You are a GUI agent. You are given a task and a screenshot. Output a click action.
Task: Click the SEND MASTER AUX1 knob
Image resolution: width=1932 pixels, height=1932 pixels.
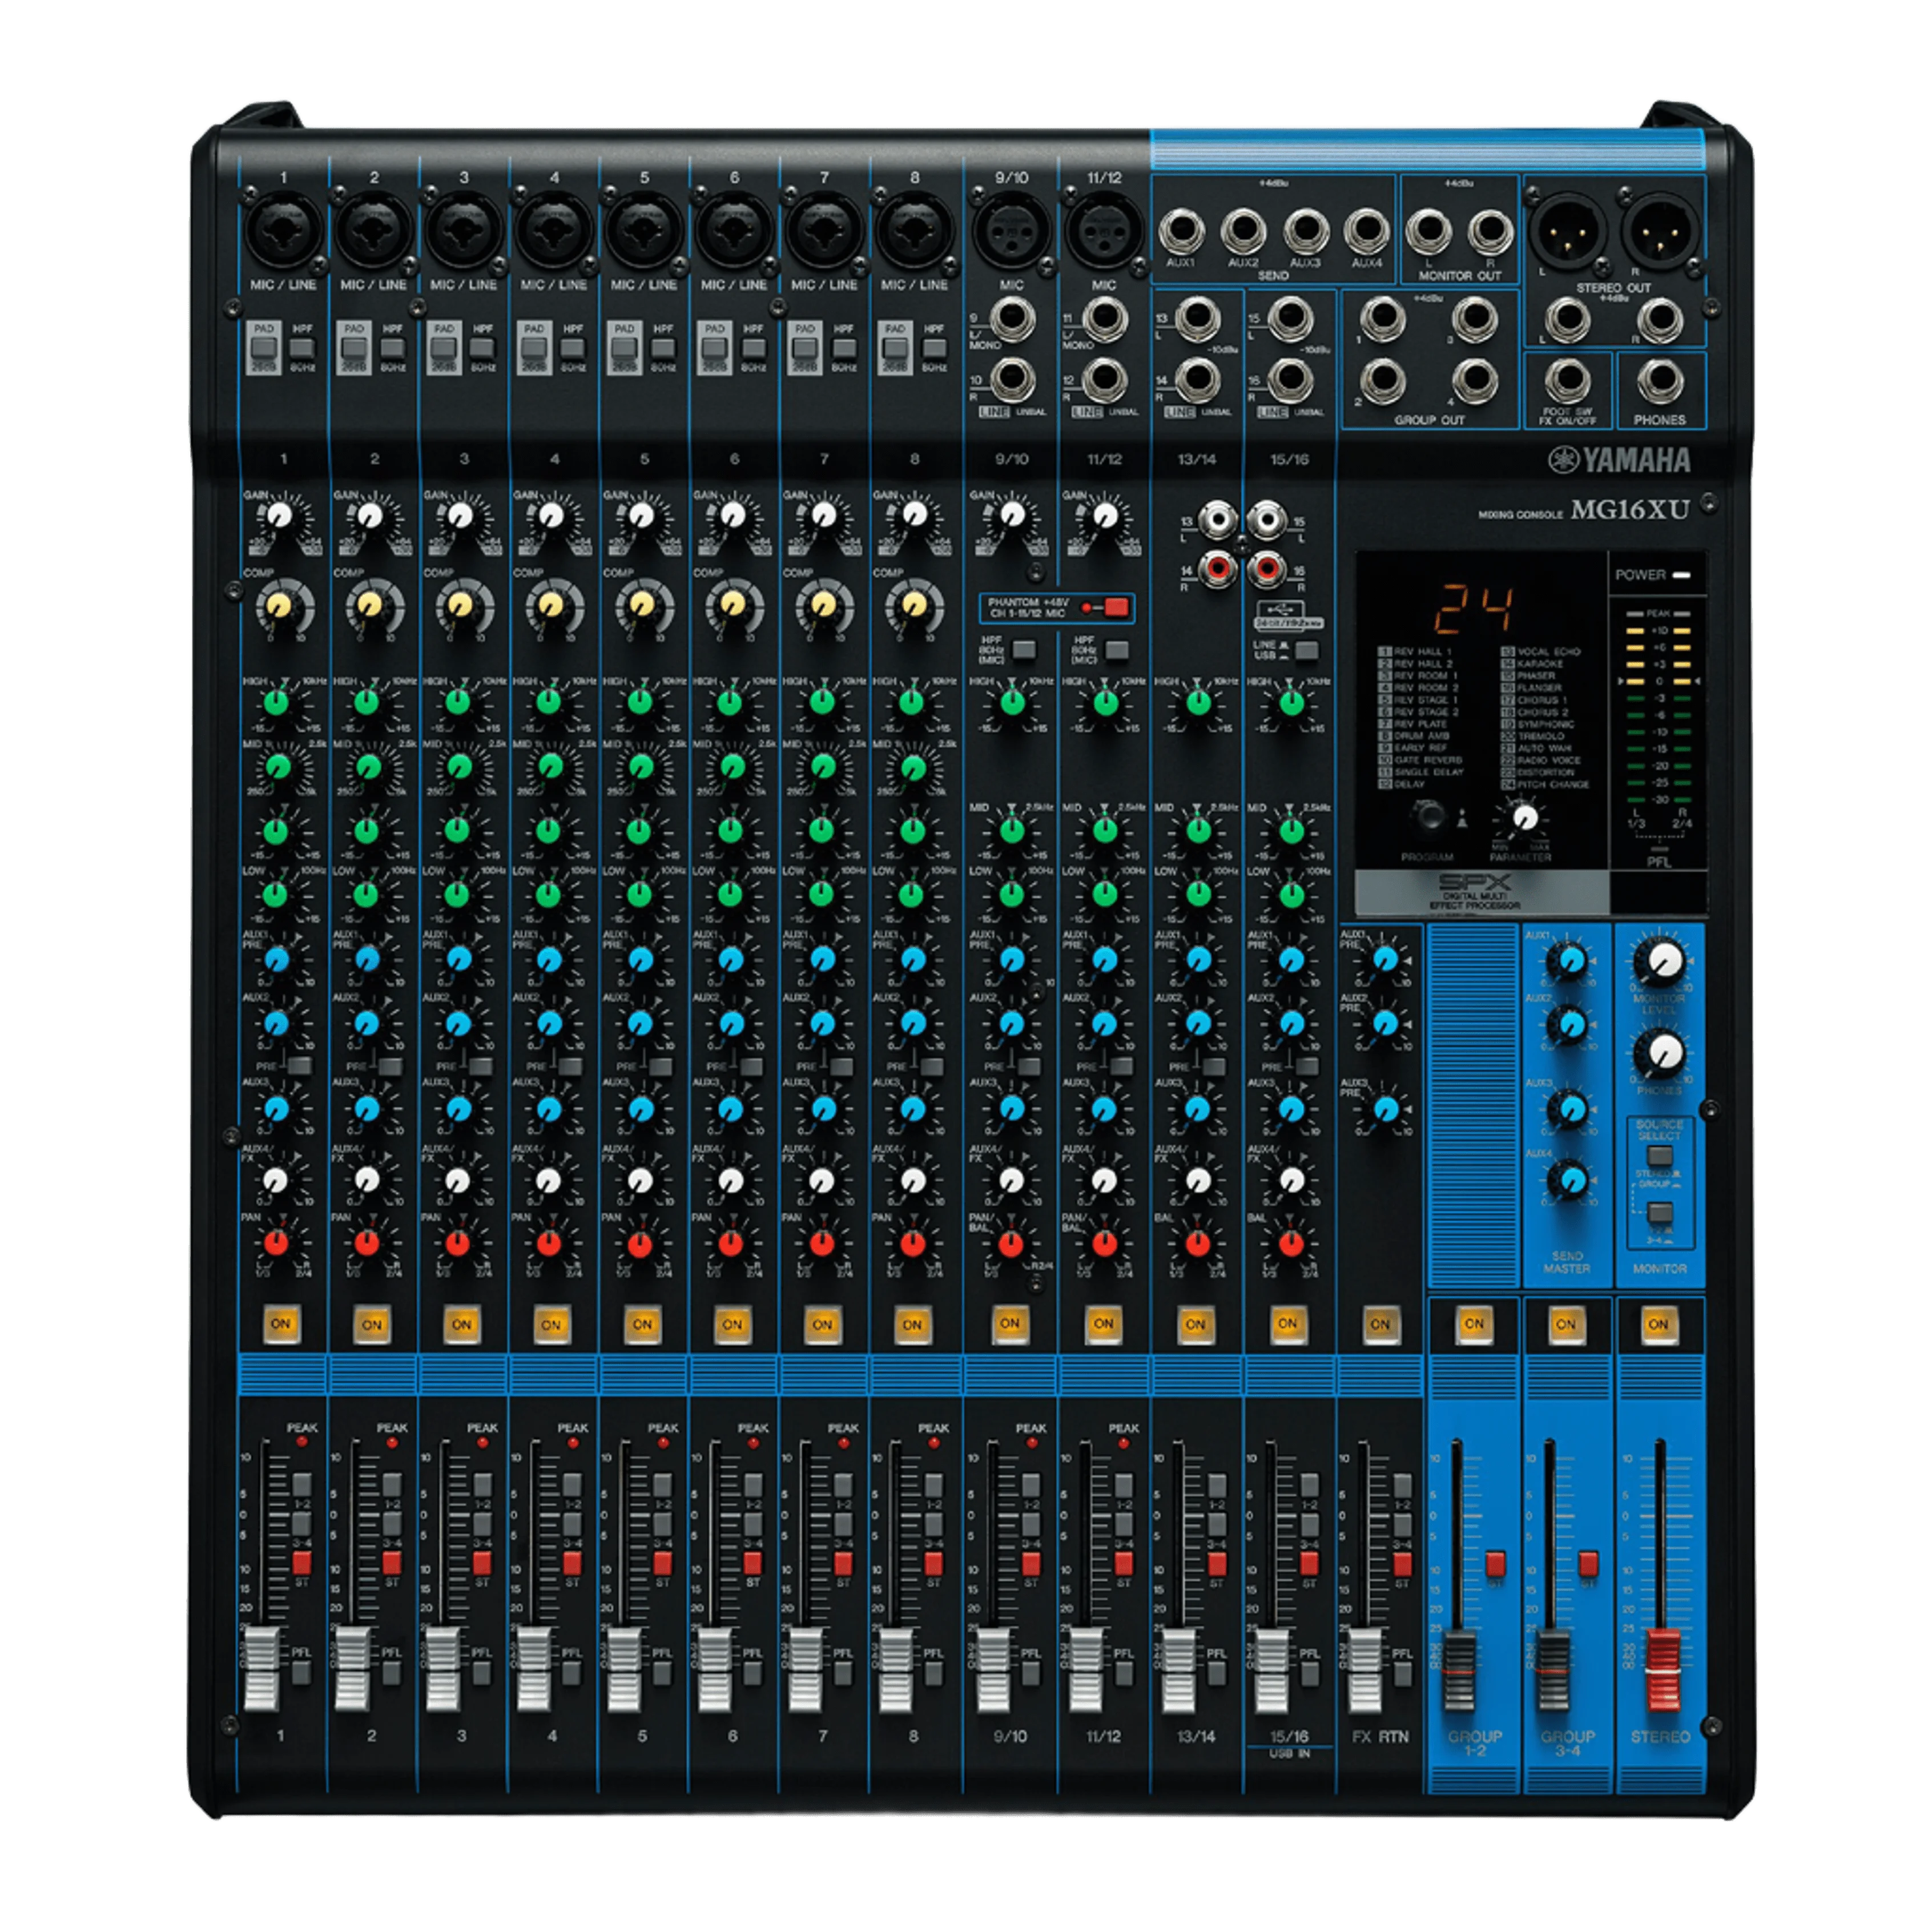(x=1570, y=961)
